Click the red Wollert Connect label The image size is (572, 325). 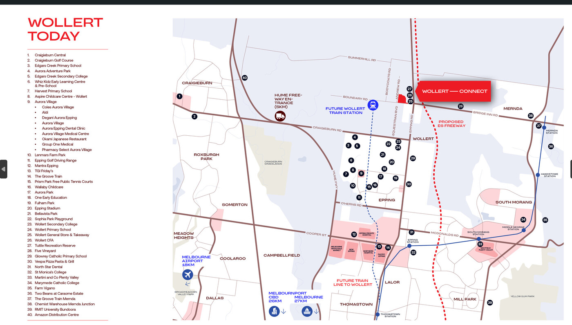point(454,91)
